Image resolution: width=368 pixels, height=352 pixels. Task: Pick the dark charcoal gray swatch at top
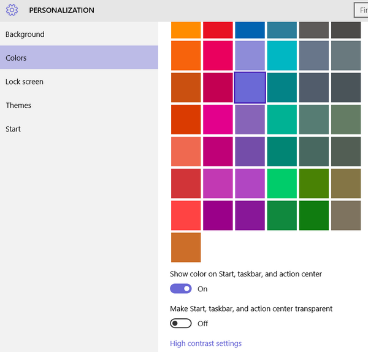[346, 30]
